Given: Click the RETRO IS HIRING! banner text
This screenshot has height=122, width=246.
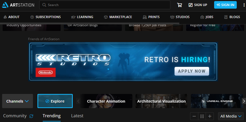Looking at the screenshot, I should pos(177,60).
